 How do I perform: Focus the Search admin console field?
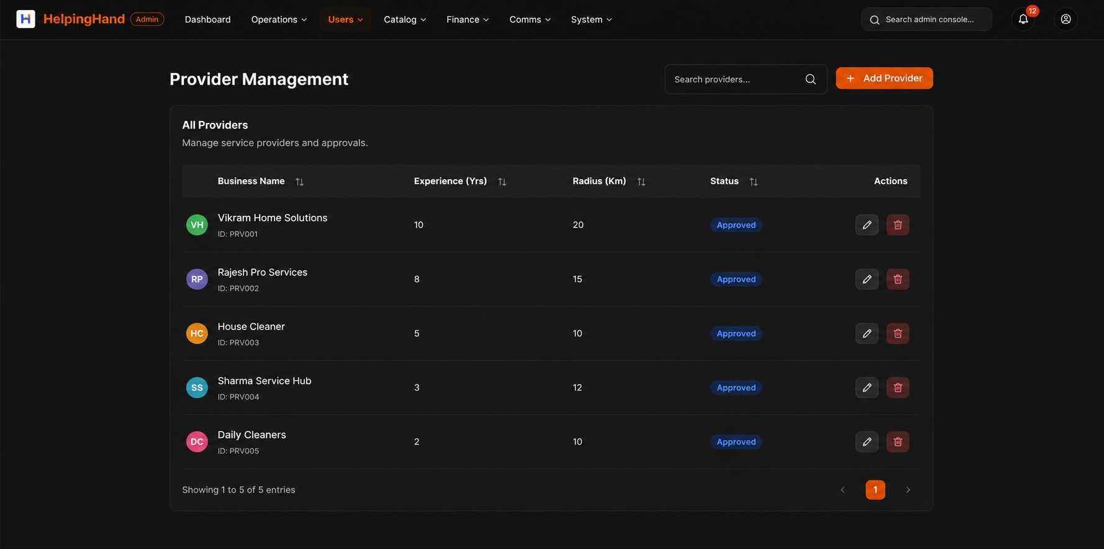(926, 19)
